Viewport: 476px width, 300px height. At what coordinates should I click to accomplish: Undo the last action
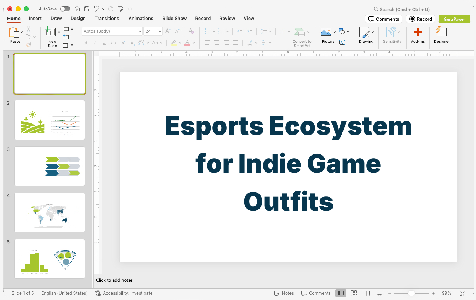coord(96,9)
